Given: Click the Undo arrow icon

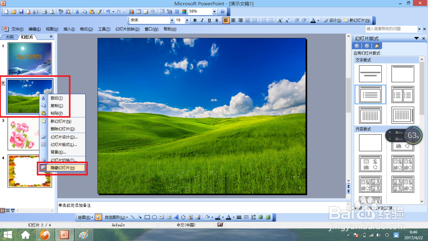Looking at the screenshot, I should (x=108, y=12).
